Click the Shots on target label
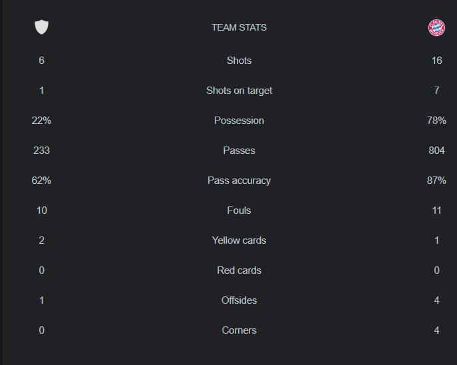The image size is (457, 365). click(x=239, y=91)
